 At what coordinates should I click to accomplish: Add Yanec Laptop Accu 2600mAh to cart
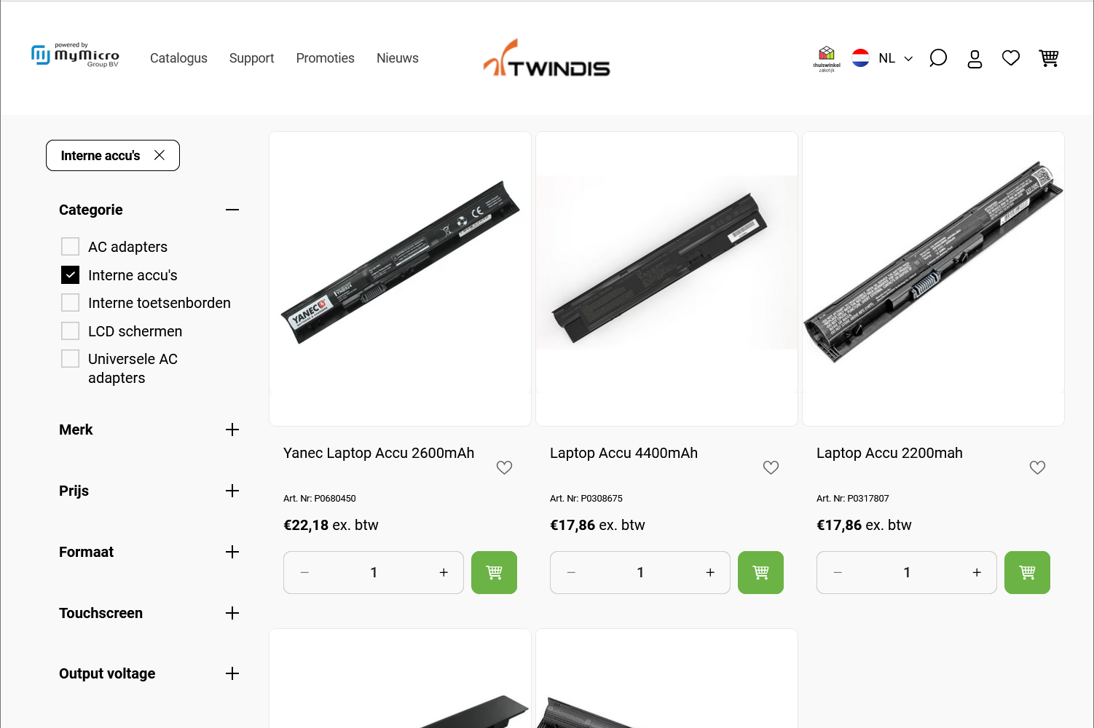494,572
